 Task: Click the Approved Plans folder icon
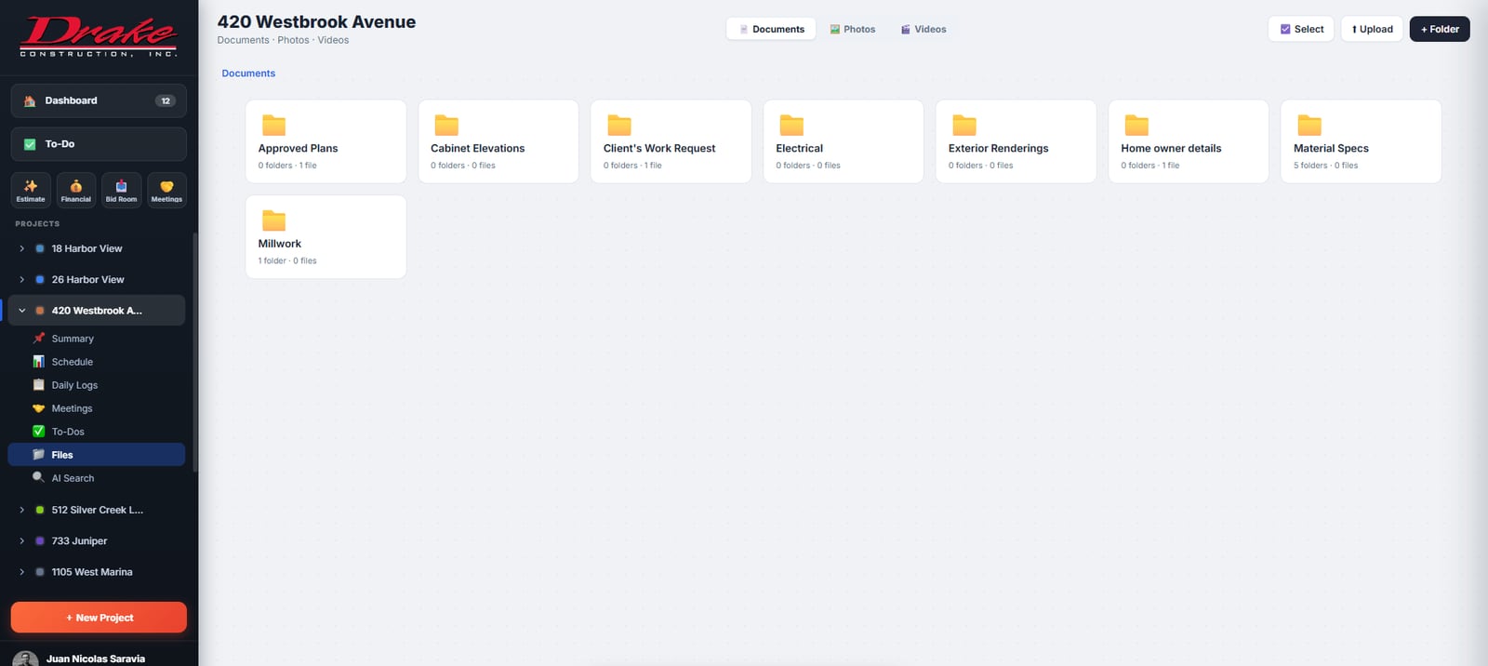pos(273,125)
